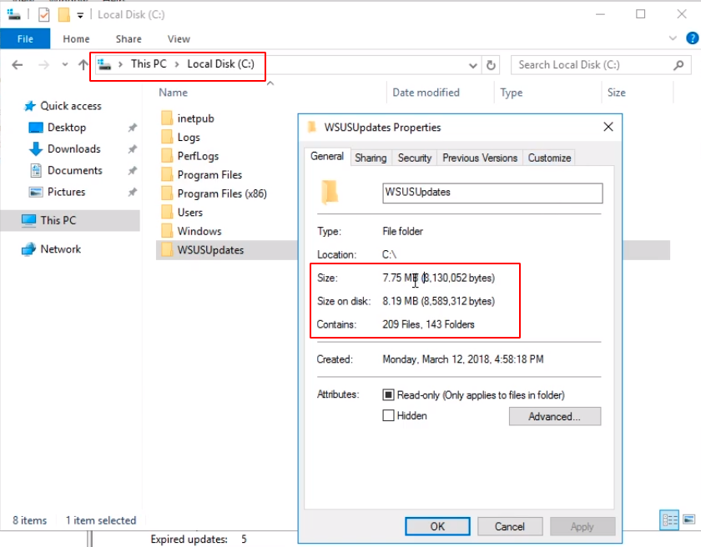Click Cancel in the Properties dialog
The height and width of the screenshot is (547, 701).
point(510,526)
